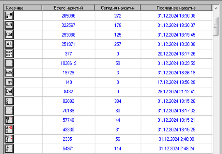Viewport: 222px width, 154px height.
Task: Click the blank Space key icon
Action: coord(9,63)
